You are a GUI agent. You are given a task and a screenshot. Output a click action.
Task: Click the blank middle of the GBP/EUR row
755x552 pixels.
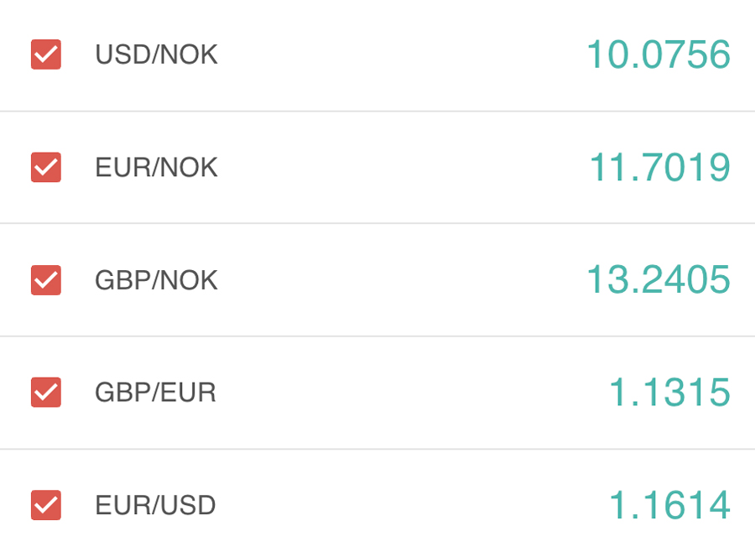[394, 392]
